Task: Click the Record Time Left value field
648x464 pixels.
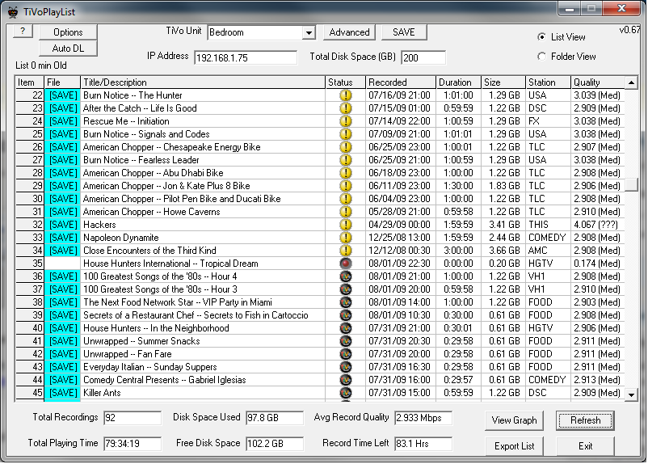Action: 423,444
